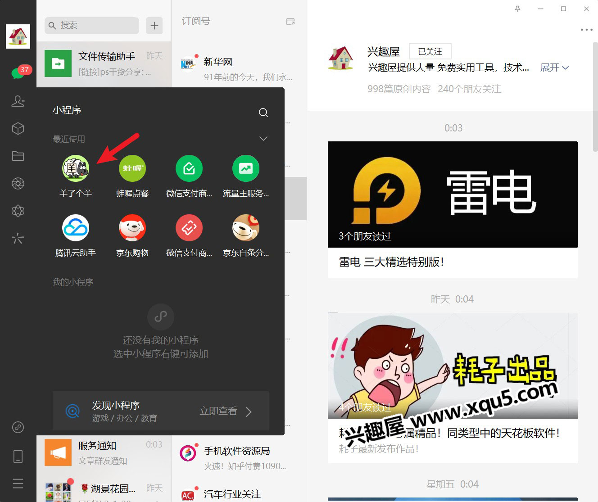Click 998篇原创内容 text
The height and width of the screenshot is (502, 598).
399,89
